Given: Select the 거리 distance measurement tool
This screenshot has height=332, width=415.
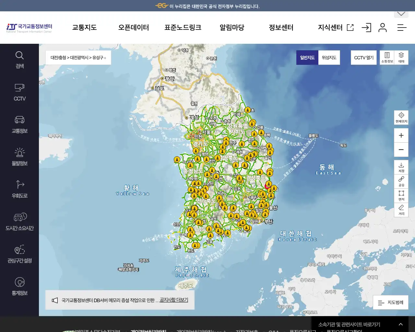Looking at the screenshot, I should (401, 210).
